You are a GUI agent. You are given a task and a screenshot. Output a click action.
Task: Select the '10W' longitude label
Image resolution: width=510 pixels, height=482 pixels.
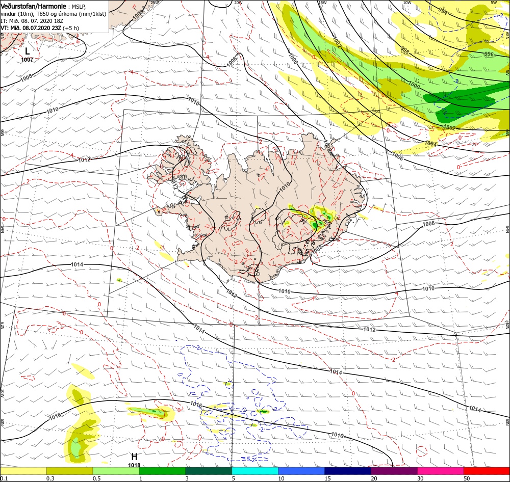(407, 3)
